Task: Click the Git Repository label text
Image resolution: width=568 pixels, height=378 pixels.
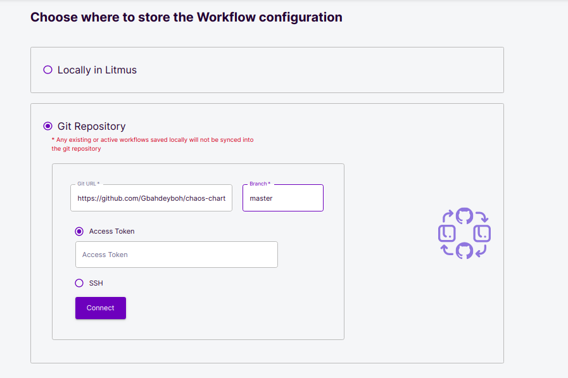Action: (x=92, y=126)
